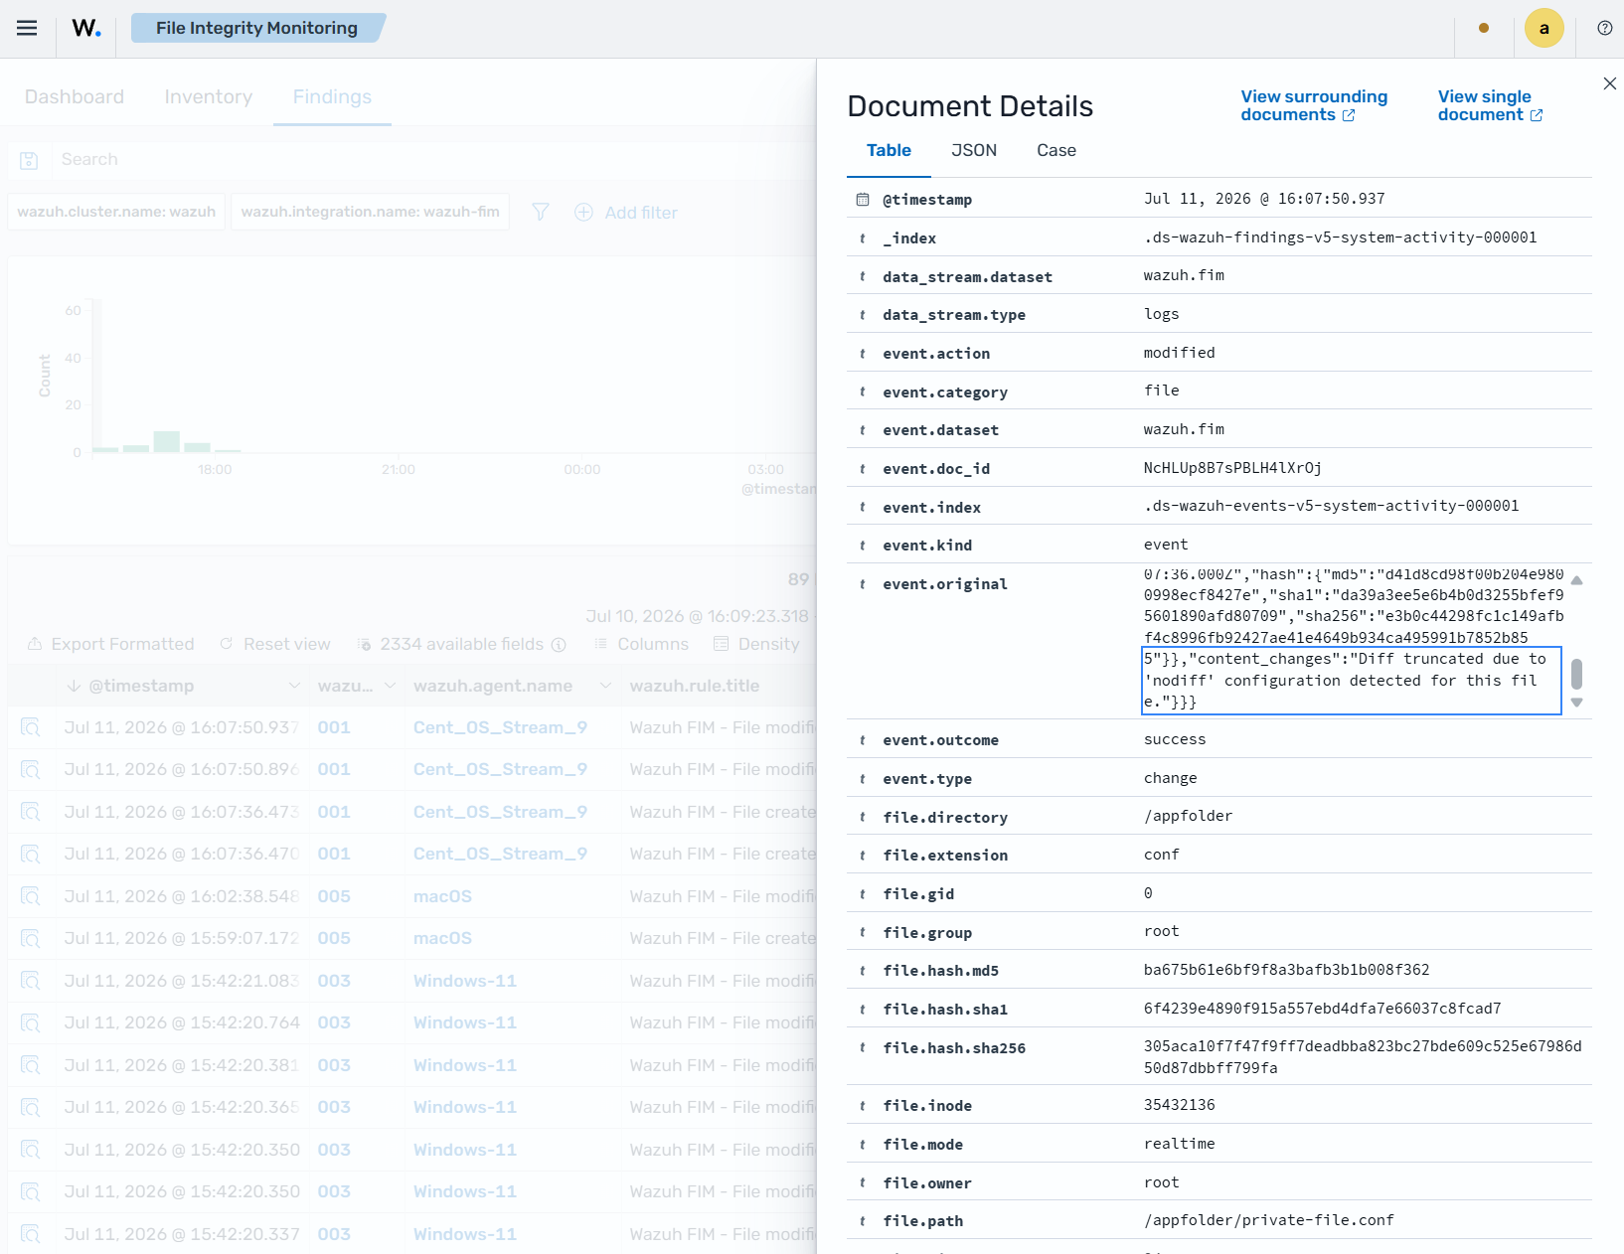Close the Document Details flyout

coord(1609,83)
